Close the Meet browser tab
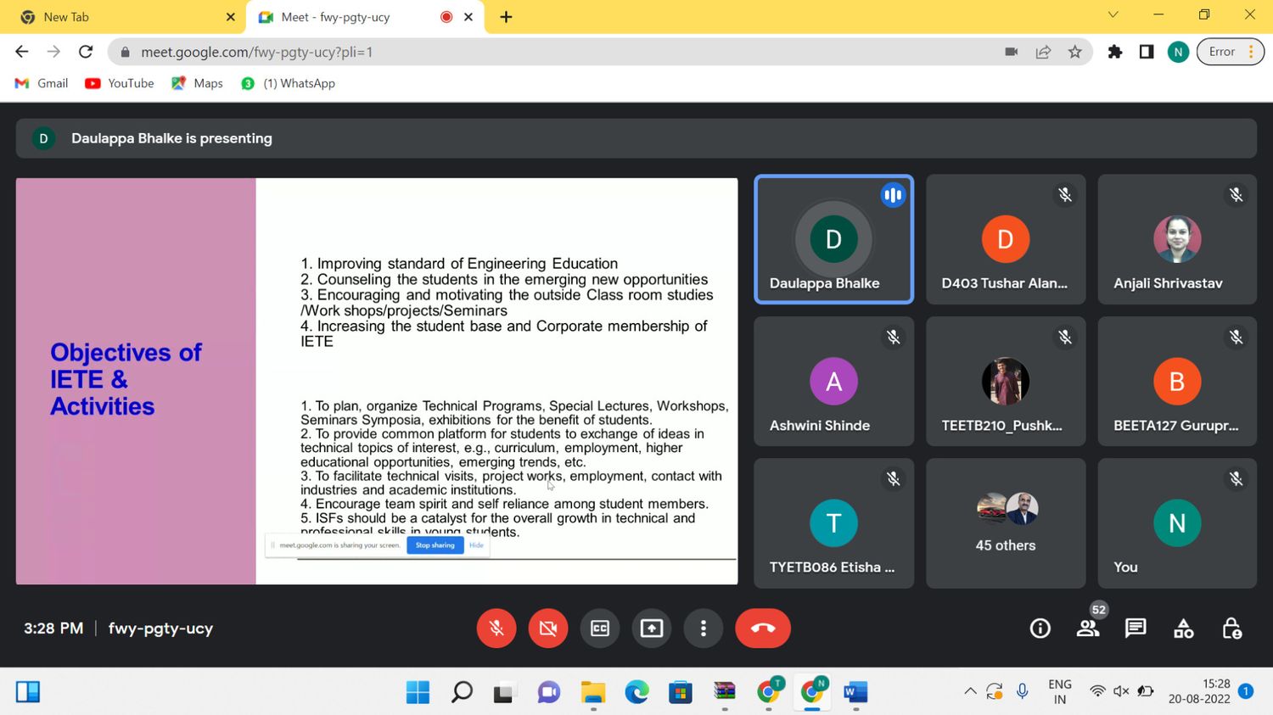 pos(468,17)
